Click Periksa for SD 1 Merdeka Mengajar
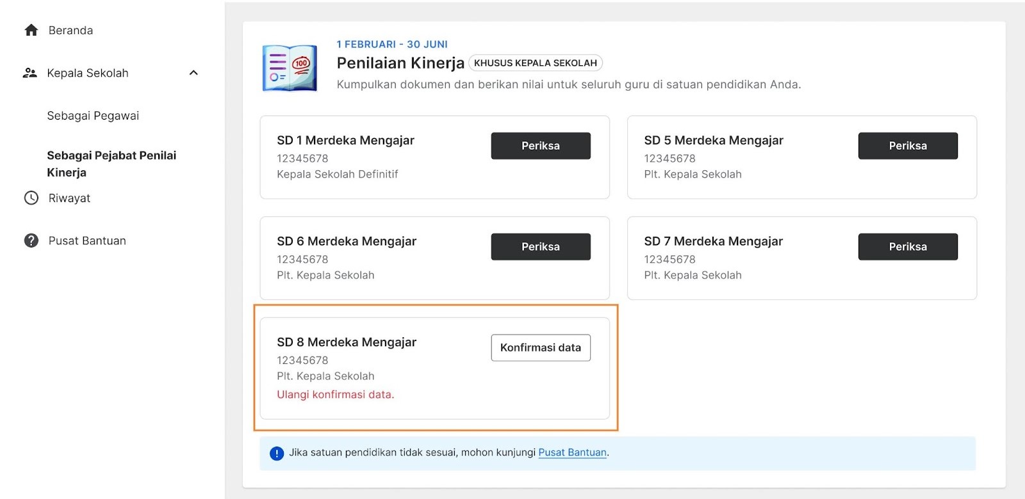Screen dimensions: 1025x499 coord(541,146)
